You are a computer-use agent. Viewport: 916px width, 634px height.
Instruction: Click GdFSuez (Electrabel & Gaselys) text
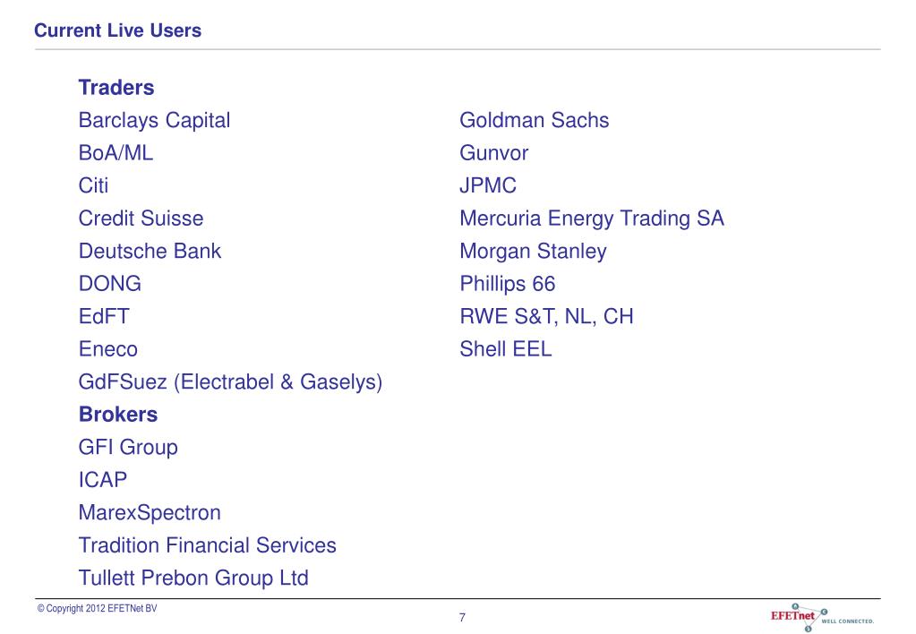pyautogui.click(x=230, y=382)
